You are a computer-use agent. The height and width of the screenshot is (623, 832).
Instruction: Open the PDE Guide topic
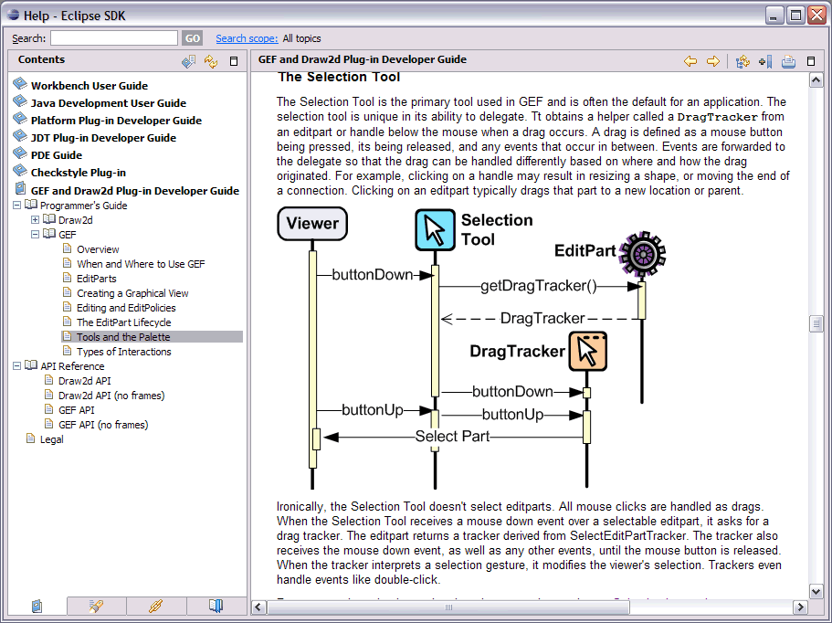[57, 155]
